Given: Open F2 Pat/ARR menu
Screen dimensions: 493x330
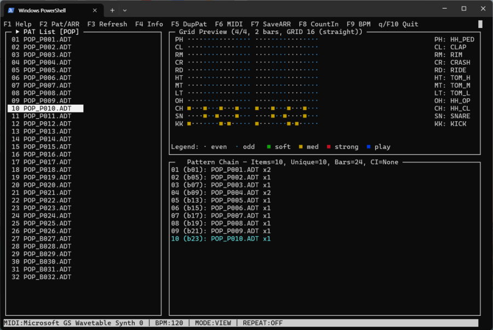Looking at the screenshot, I should 60,24.
